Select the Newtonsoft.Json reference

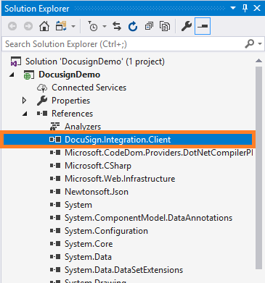[x=97, y=192]
